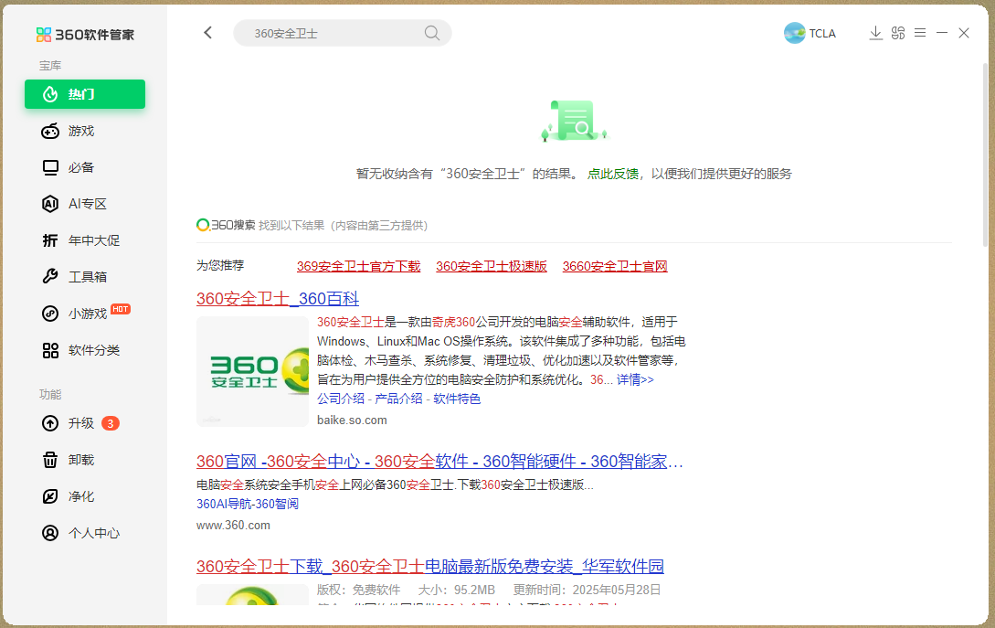Enter the AI专区 section
The height and width of the screenshot is (628, 995).
(x=84, y=203)
